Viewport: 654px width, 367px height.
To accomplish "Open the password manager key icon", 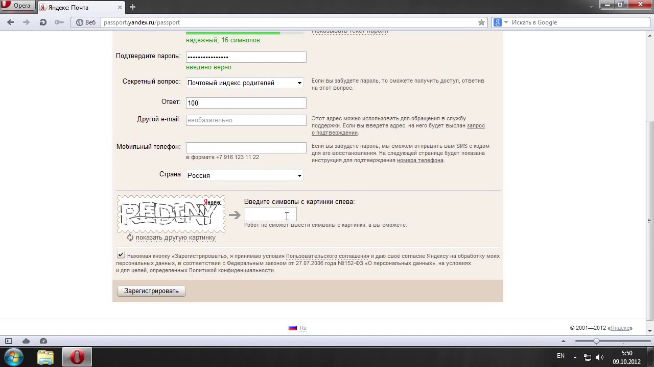I will pos(59,22).
